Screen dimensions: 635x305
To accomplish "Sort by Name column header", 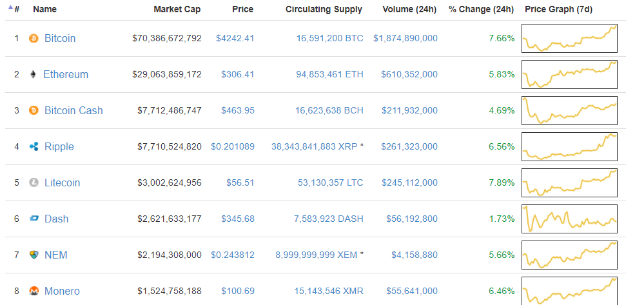I will (x=44, y=10).
